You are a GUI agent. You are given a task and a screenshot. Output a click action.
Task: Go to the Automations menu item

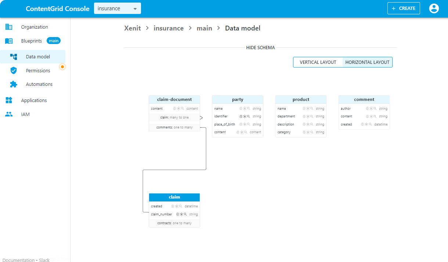39,84
